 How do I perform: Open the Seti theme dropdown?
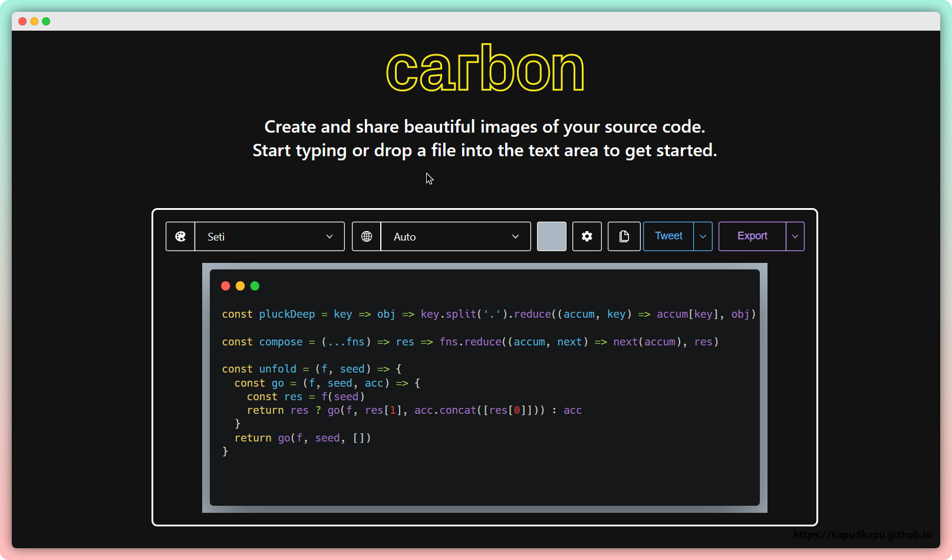[x=269, y=236]
